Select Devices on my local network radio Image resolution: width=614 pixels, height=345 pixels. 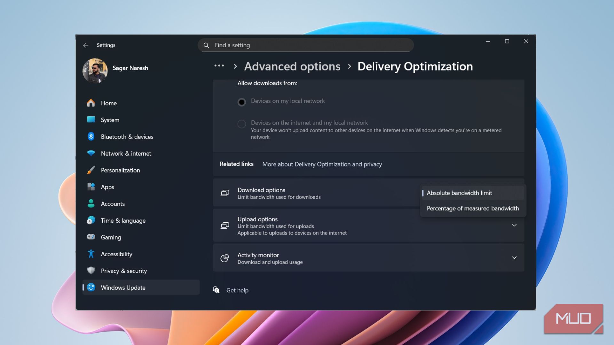[241, 102]
